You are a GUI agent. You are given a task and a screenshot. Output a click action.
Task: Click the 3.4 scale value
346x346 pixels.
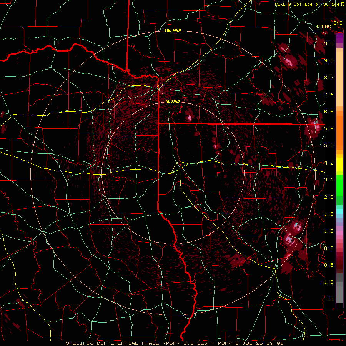(x=329, y=180)
